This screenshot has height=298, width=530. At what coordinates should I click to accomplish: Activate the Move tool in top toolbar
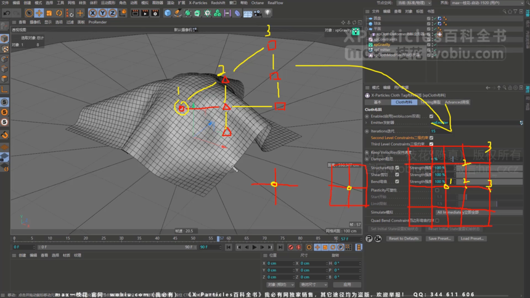click(x=39, y=13)
